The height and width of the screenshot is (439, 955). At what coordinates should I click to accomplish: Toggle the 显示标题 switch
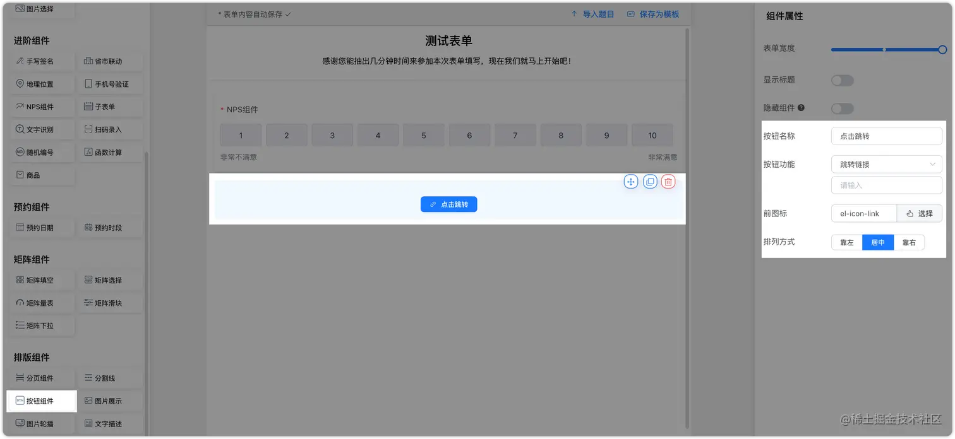pos(842,80)
